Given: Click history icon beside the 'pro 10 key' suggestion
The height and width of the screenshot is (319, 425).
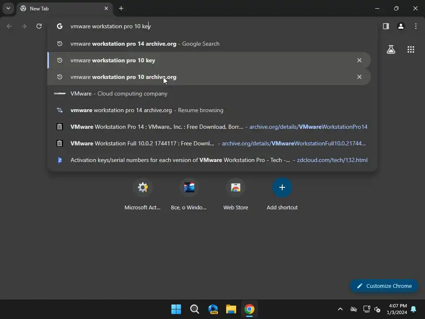Looking at the screenshot, I should coord(60,60).
